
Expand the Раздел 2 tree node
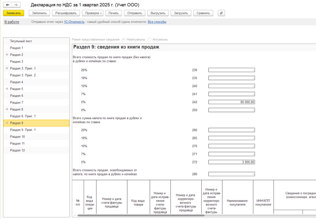coord(7,55)
